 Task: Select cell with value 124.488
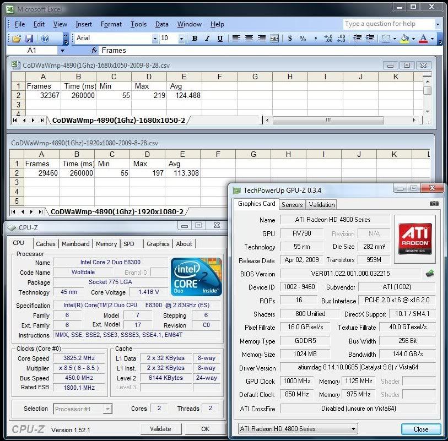pos(184,95)
